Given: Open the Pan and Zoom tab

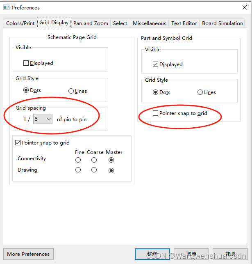Looking at the screenshot, I should coord(91,23).
